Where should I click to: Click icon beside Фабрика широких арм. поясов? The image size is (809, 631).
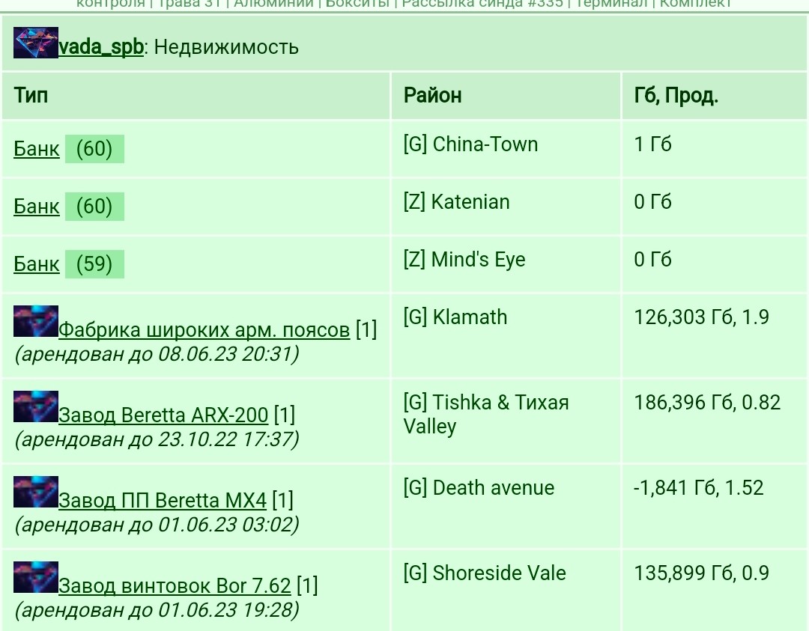(x=36, y=321)
